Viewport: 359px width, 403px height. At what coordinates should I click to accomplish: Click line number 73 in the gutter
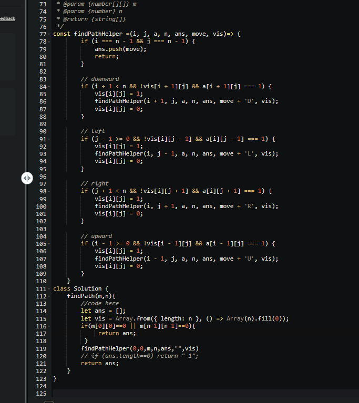pyautogui.click(x=43, y=4)
